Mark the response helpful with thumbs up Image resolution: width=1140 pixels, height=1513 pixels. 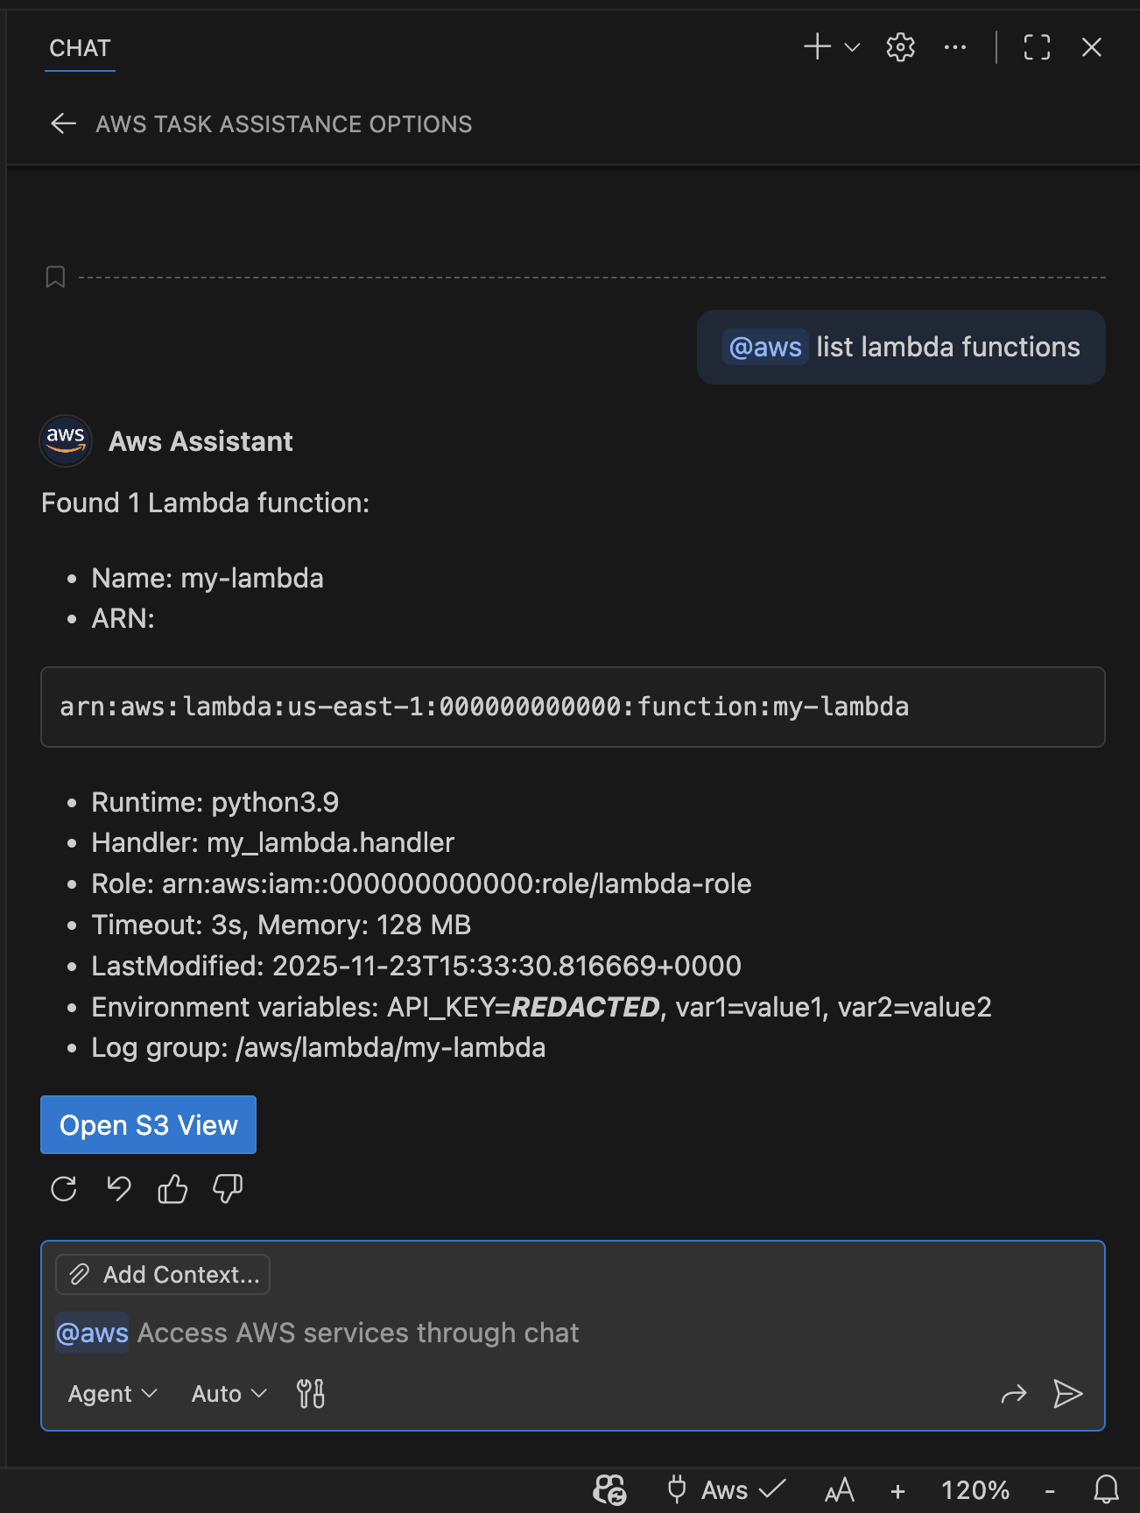click(172, 1188)
